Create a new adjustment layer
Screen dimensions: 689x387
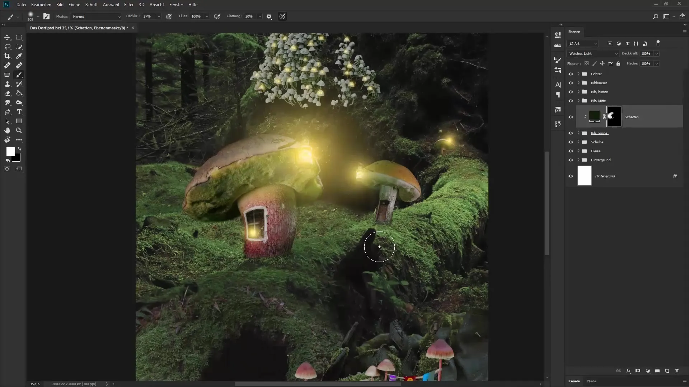tap(648, 371)
